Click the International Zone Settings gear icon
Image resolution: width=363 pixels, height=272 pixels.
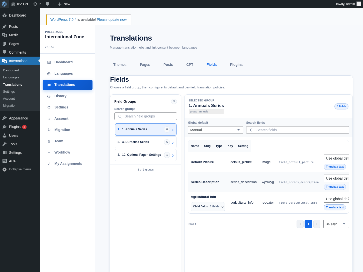49,107
